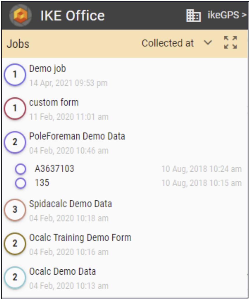Select the circle marker for A3637103

click(x=21, y=169)
